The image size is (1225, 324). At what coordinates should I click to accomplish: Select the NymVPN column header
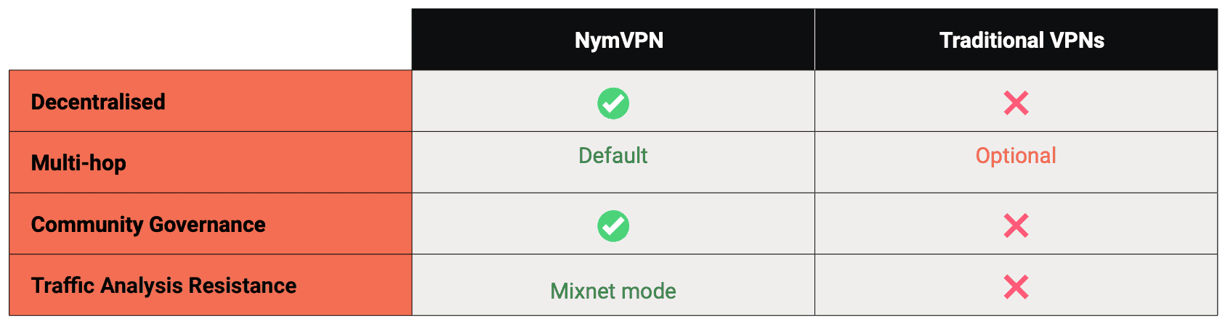click(619, 41)
